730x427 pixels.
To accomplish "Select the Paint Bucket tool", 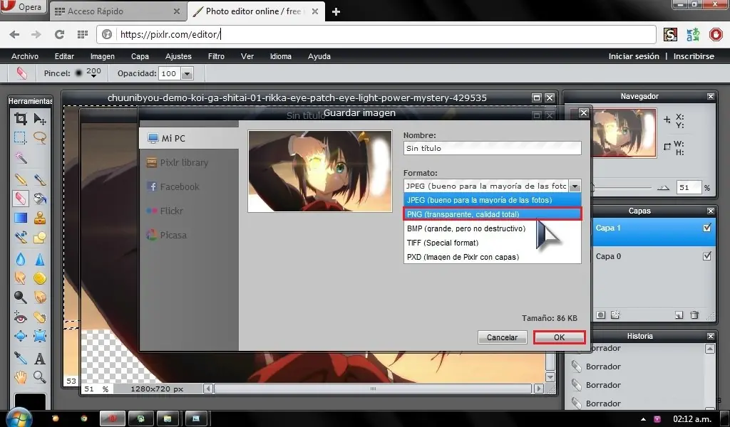I will click(x=40, y=199).
